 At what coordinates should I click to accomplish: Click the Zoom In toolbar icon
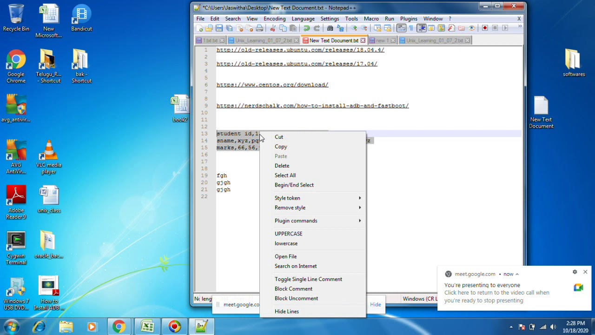354,28
